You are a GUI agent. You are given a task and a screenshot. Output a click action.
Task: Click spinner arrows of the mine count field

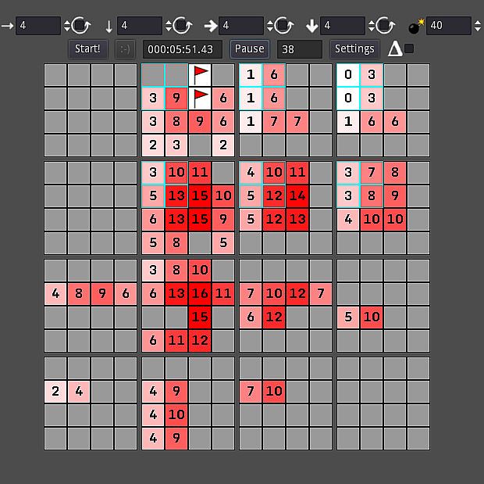[477, 26]
